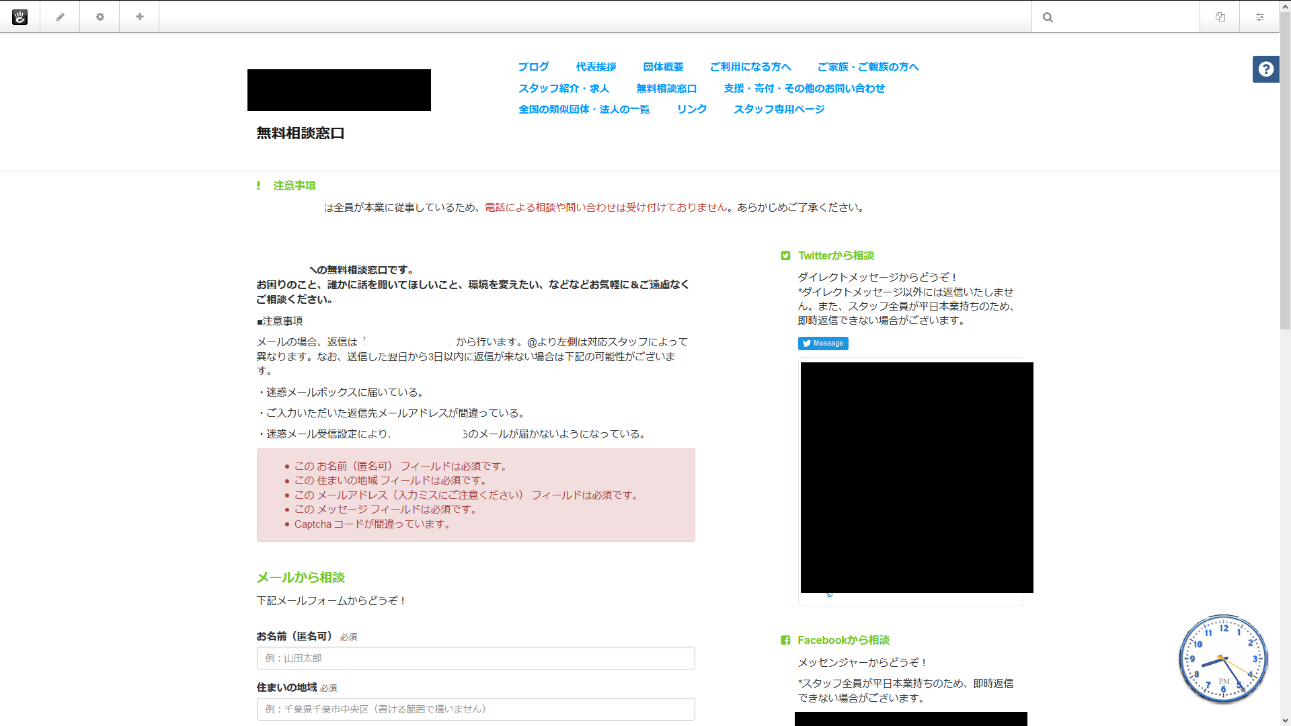Screen dimensions: 1291x726
Task: Click the analog clock widget
Action: (x=1222, y=659)
